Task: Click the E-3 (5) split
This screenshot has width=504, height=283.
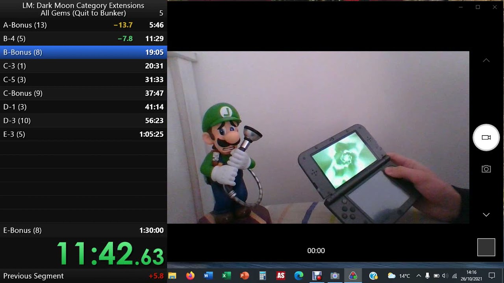Action: coord(83,134)
